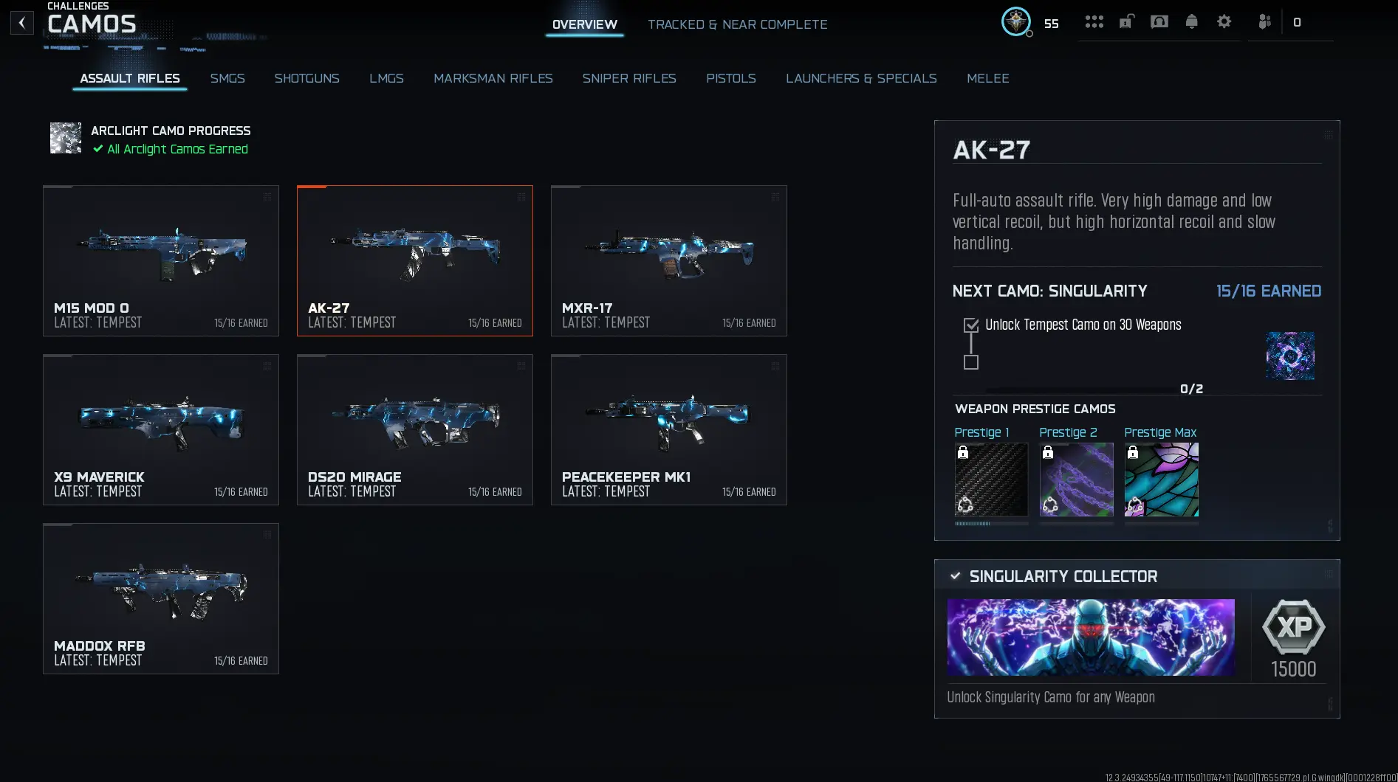Click the unlock padlock icon in header

[1126, 22]
